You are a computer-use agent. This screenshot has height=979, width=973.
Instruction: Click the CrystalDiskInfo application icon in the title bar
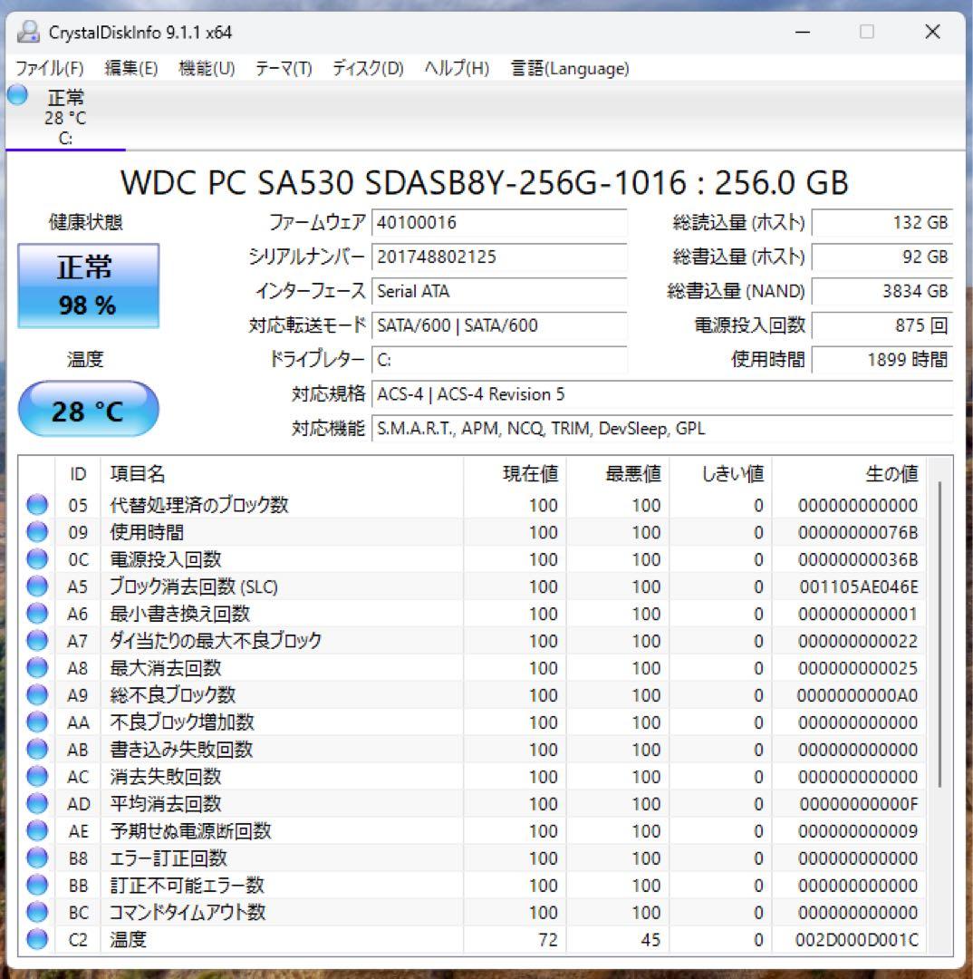(28, 32)
